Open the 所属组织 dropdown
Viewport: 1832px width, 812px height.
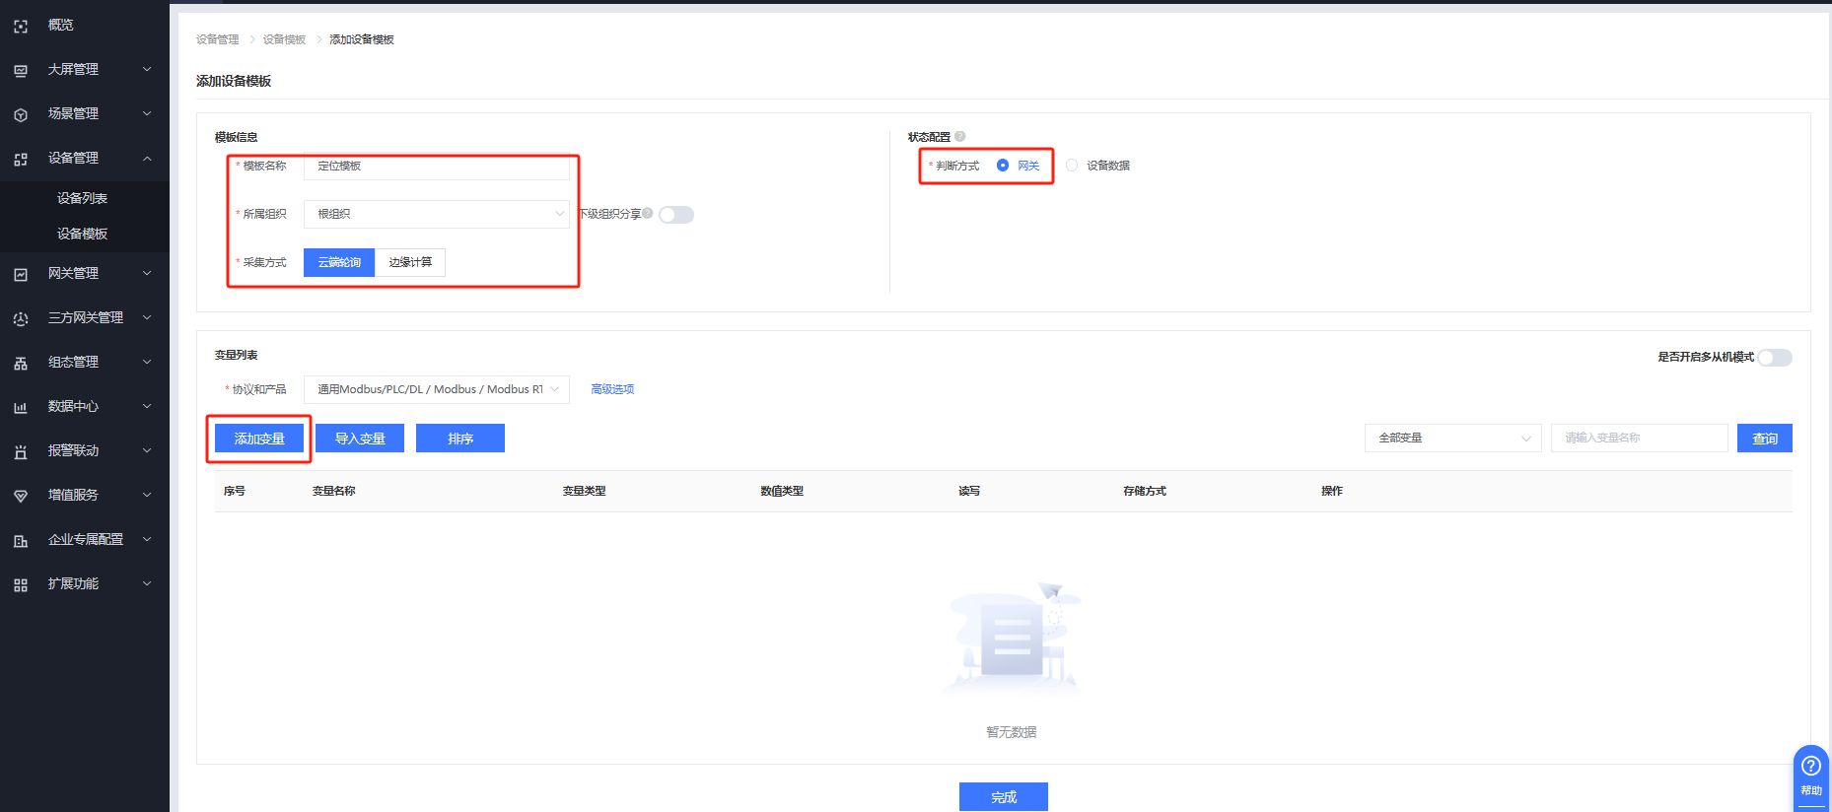436,214
